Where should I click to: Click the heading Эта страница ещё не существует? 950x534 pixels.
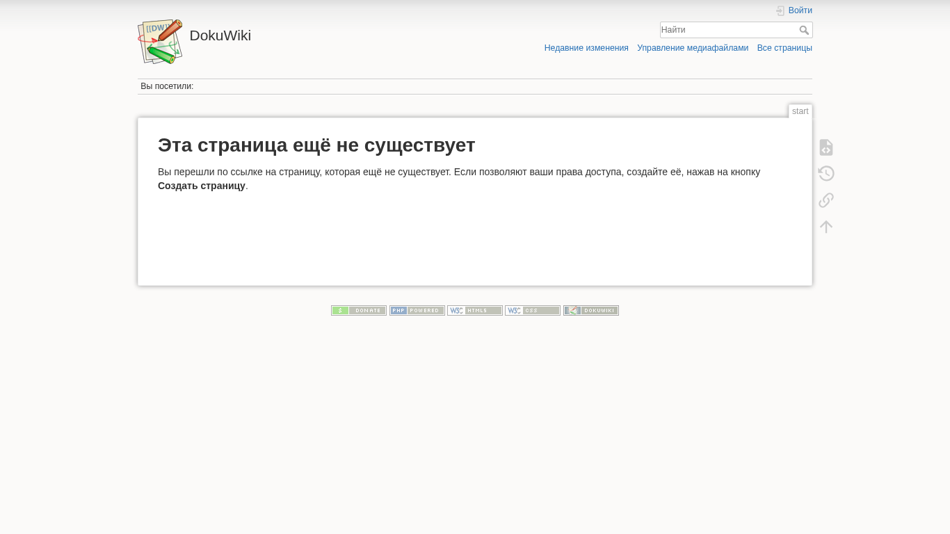[x=316, y=145]
